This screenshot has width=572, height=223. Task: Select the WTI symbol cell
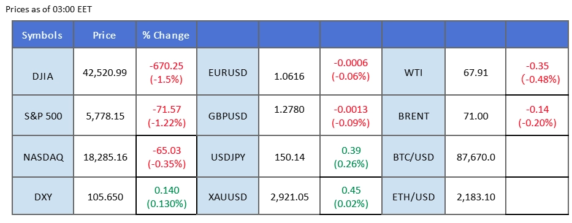click(x=413, y=72)
